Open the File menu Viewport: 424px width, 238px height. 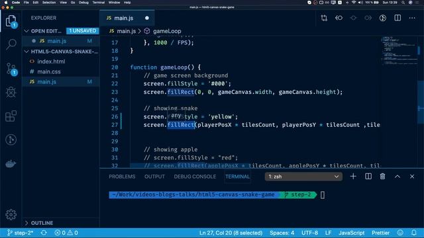click(26, 3)
